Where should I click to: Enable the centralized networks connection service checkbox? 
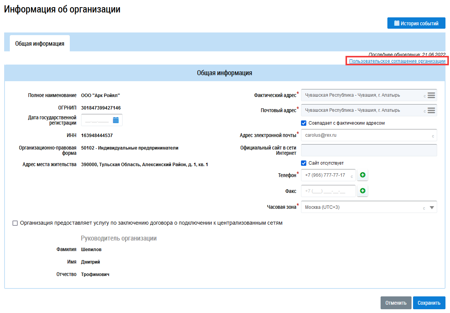click(x=15, y=223)
